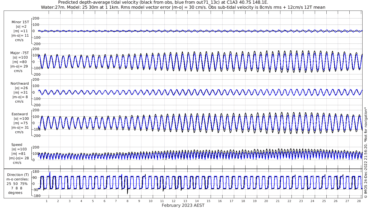This screenshot has width=370, height=211.
Task: Click the day '20' tick label
Action: 266,201
